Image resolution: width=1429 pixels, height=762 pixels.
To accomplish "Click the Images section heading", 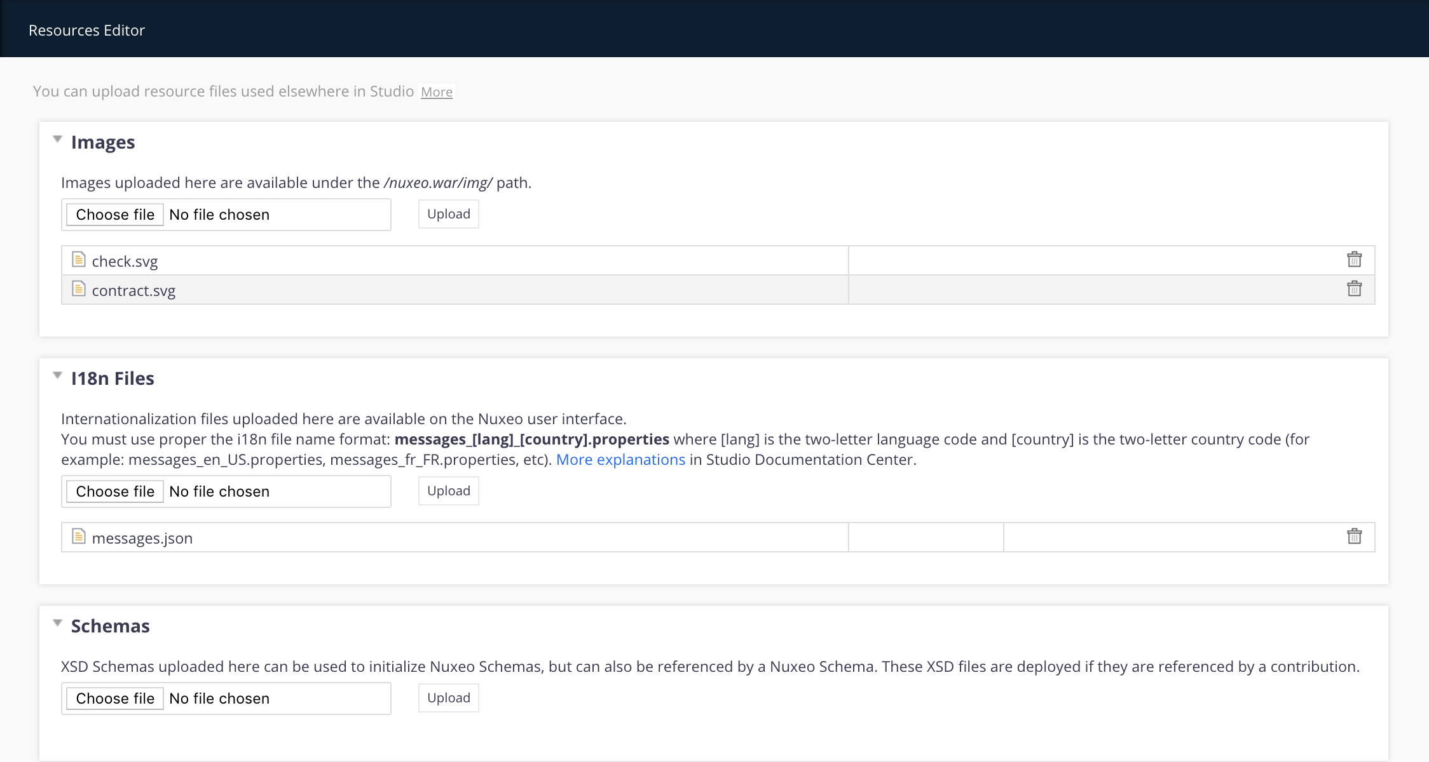I will (x=103, y=142).
